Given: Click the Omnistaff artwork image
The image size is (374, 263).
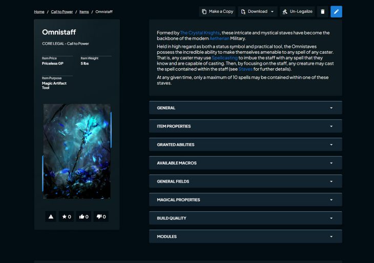Looking at the screenshot, I should (x=77, y=151).
